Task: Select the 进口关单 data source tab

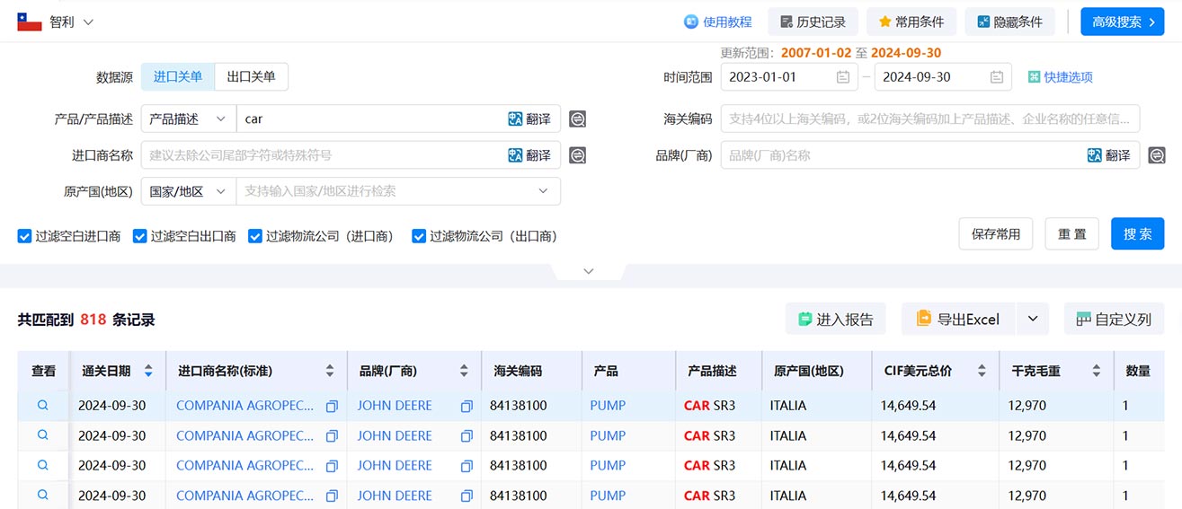Action: click(x=178, y=77)
